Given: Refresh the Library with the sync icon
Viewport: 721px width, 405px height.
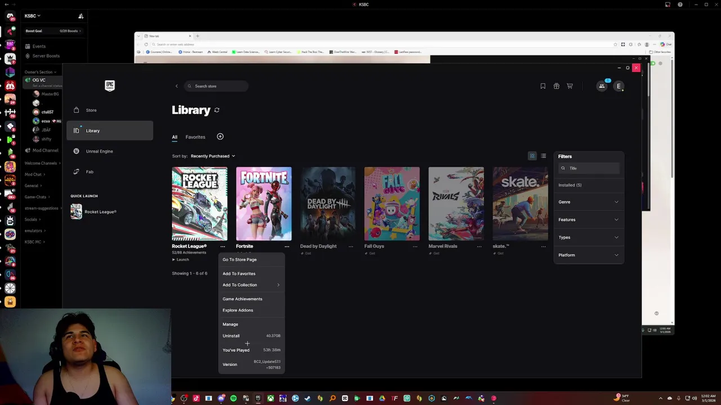Looking at the screenshot, I should 217,110.
